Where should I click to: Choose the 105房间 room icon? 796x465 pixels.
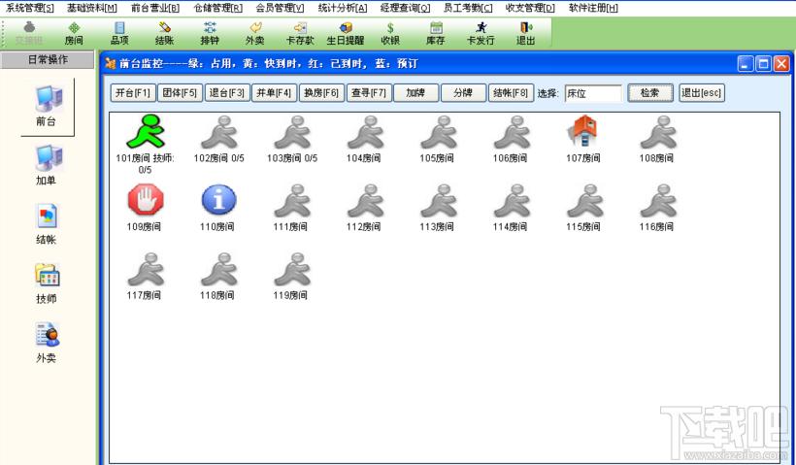tap(438, 132)
